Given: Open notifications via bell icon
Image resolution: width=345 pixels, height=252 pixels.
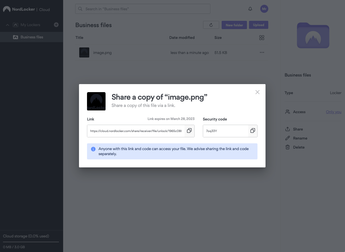Looking at the screenshot, I should [x=250, y=9].
